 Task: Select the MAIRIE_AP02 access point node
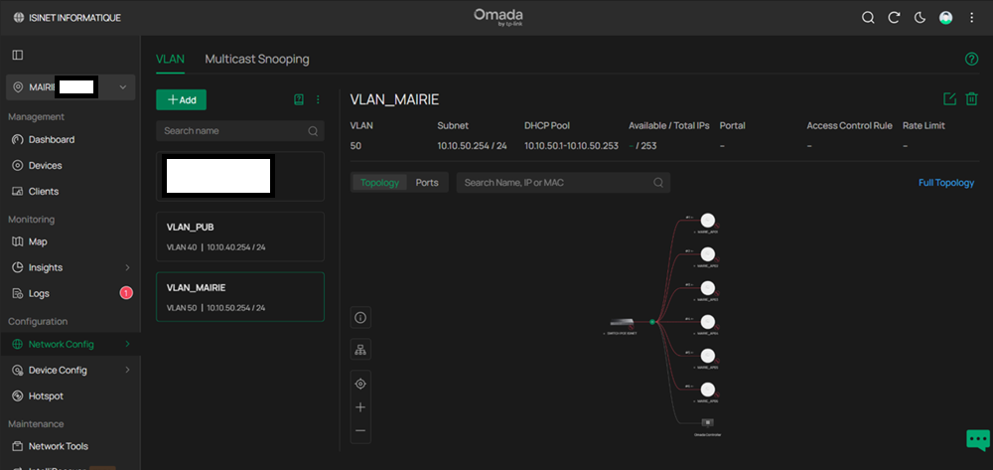(707, 254)
